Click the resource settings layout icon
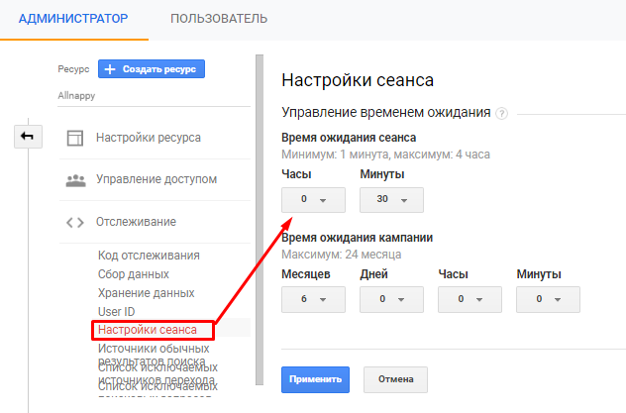Viewport: 626px width, 413px height. [x=75, y=138]
